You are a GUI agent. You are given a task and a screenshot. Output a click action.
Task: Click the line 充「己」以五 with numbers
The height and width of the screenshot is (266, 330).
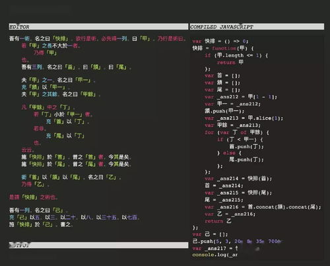point(74,218)
